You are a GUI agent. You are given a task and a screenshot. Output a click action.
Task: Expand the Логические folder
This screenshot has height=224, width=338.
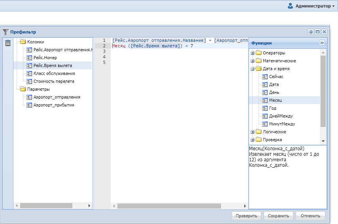(x=252, y=132)
